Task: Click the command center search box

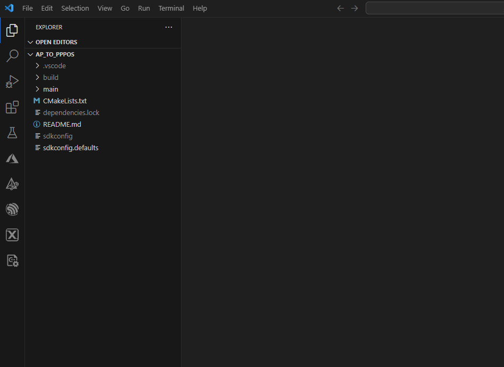Action: [435, 9]
